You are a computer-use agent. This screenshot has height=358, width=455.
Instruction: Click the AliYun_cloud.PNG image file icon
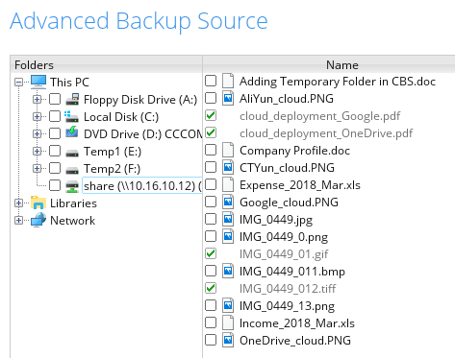[x=228, y=98]
